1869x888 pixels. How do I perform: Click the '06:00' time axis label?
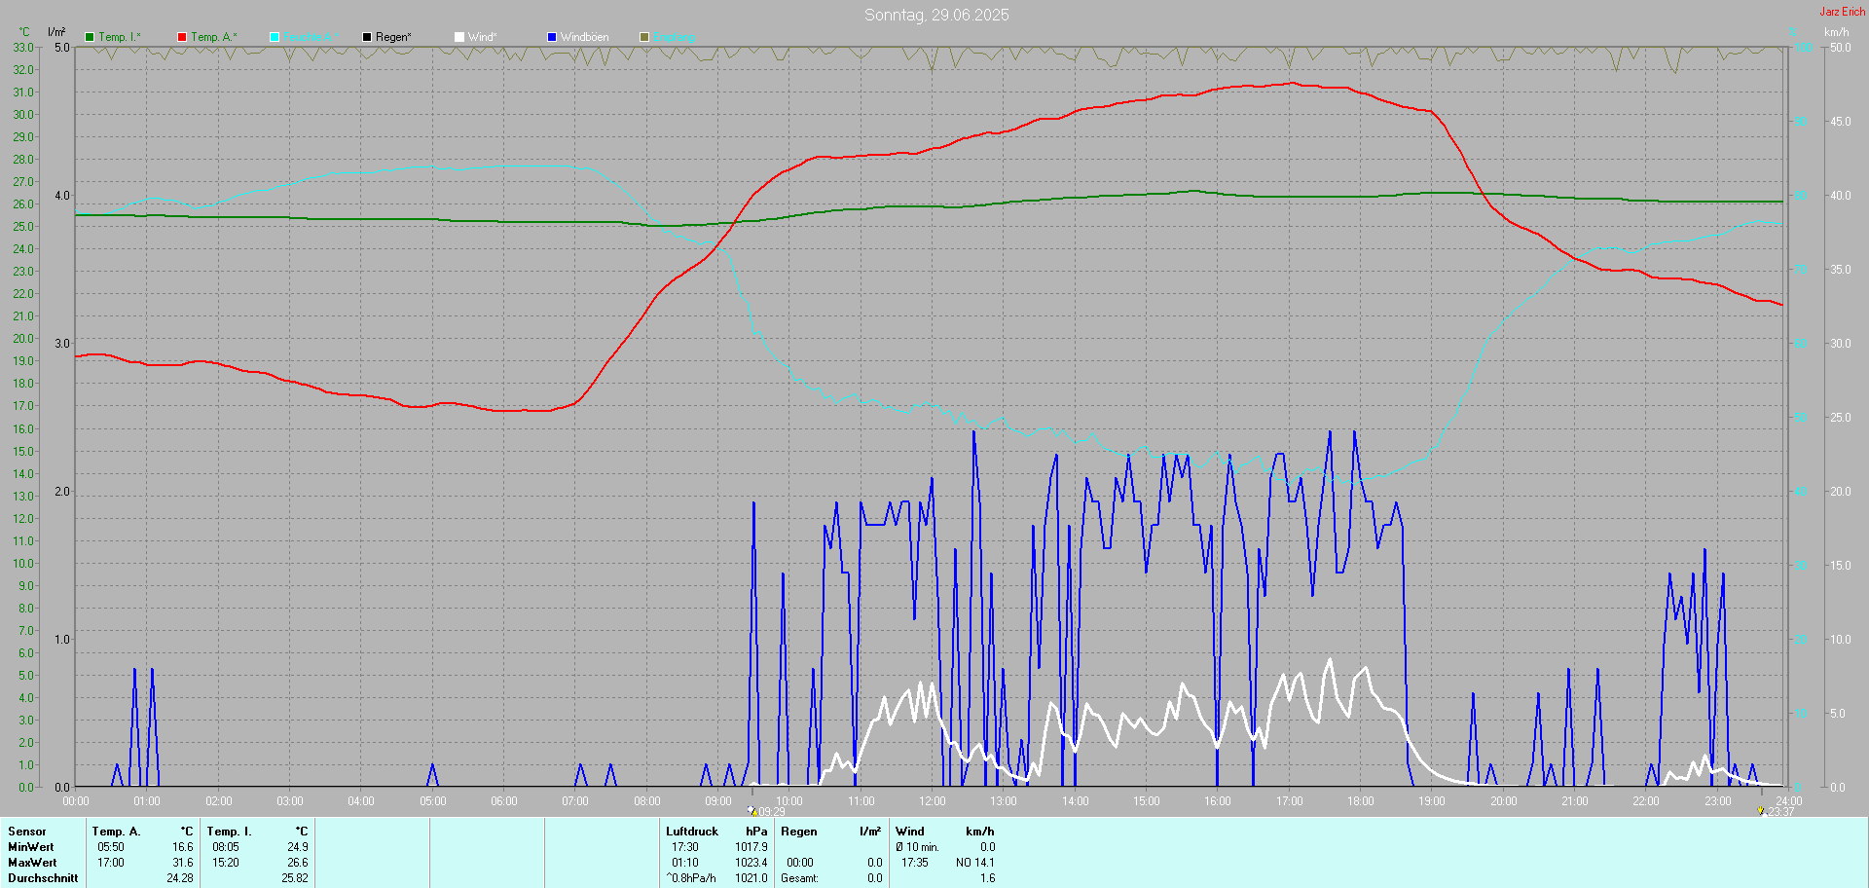click(504, 801)
